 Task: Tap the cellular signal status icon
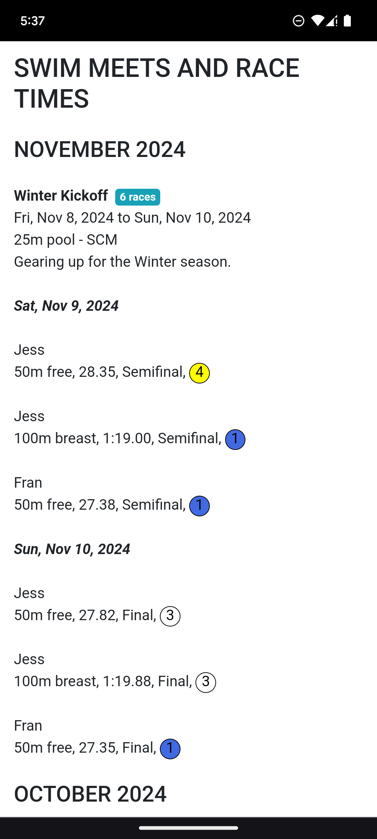click(x=332, y=21)
